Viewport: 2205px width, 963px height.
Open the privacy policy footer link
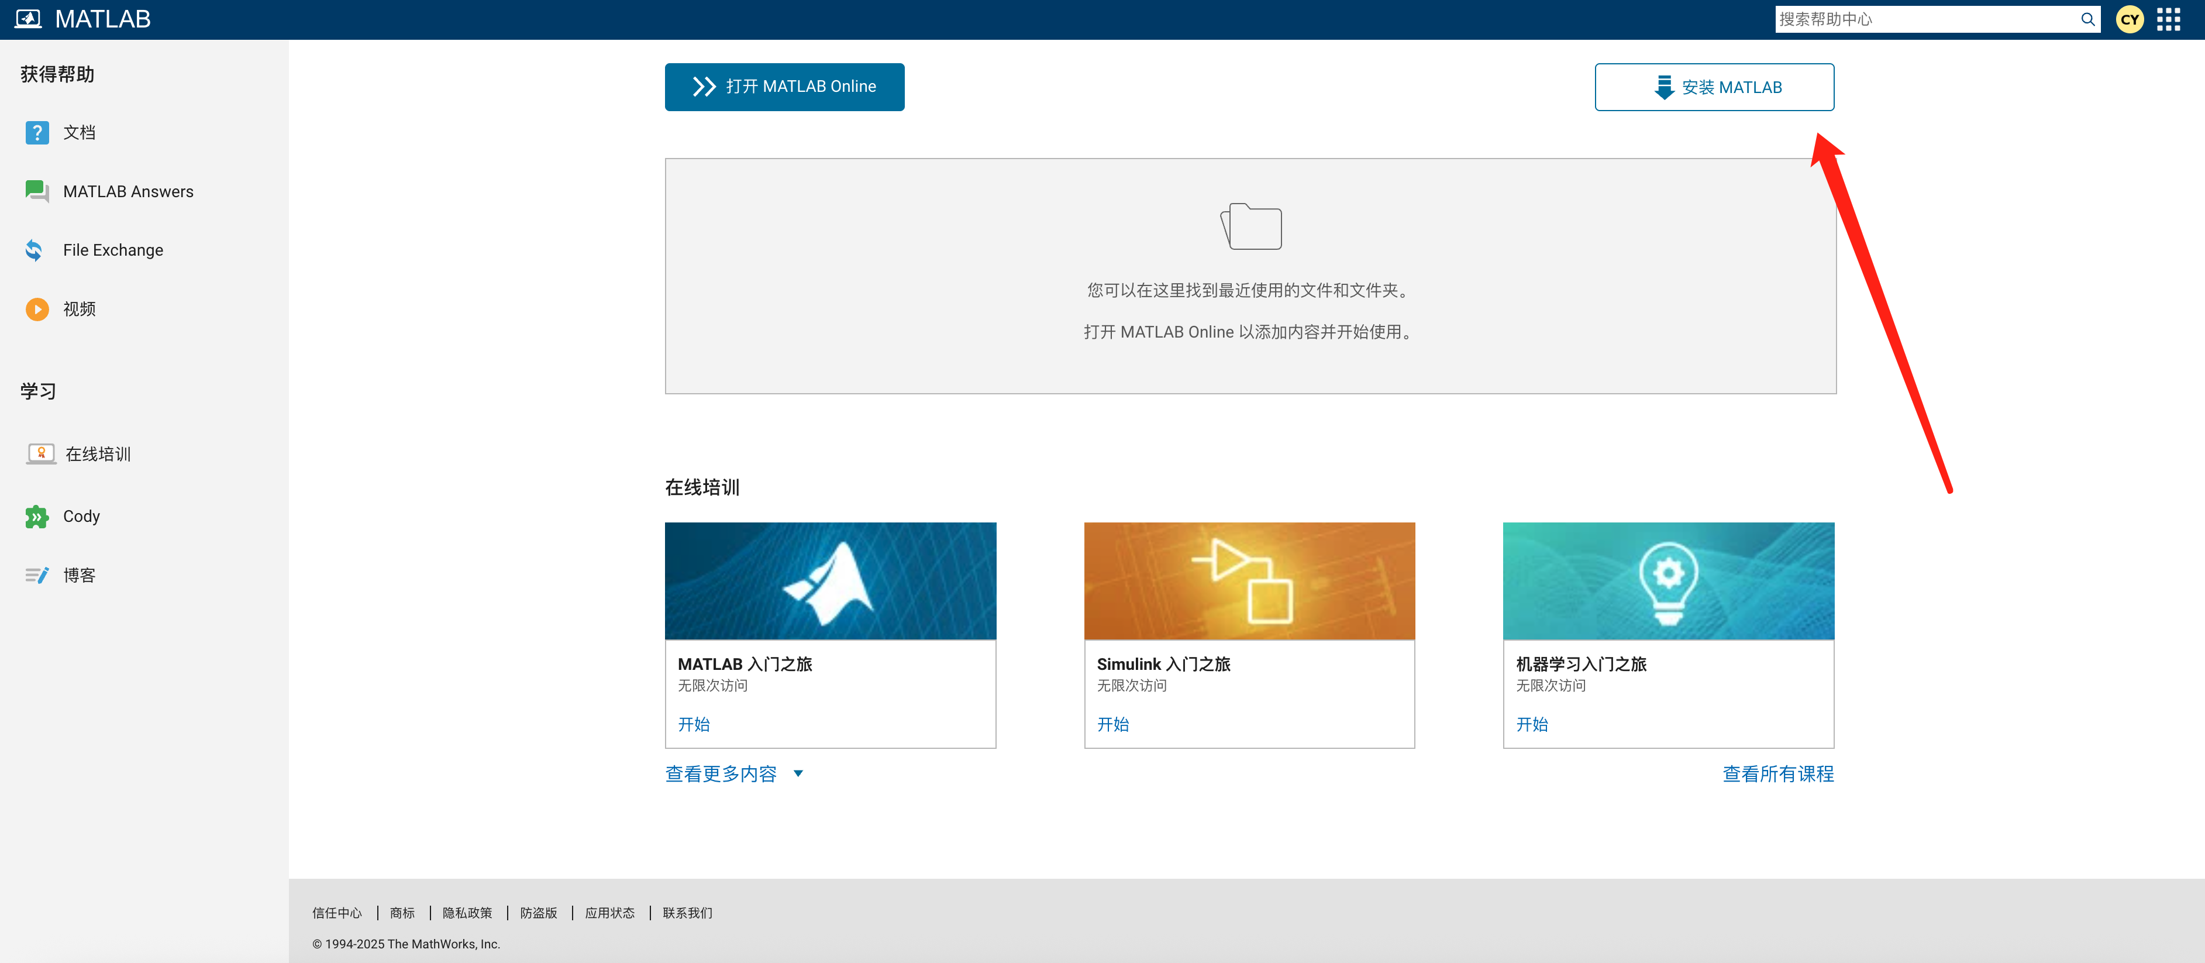coord(467,913)
